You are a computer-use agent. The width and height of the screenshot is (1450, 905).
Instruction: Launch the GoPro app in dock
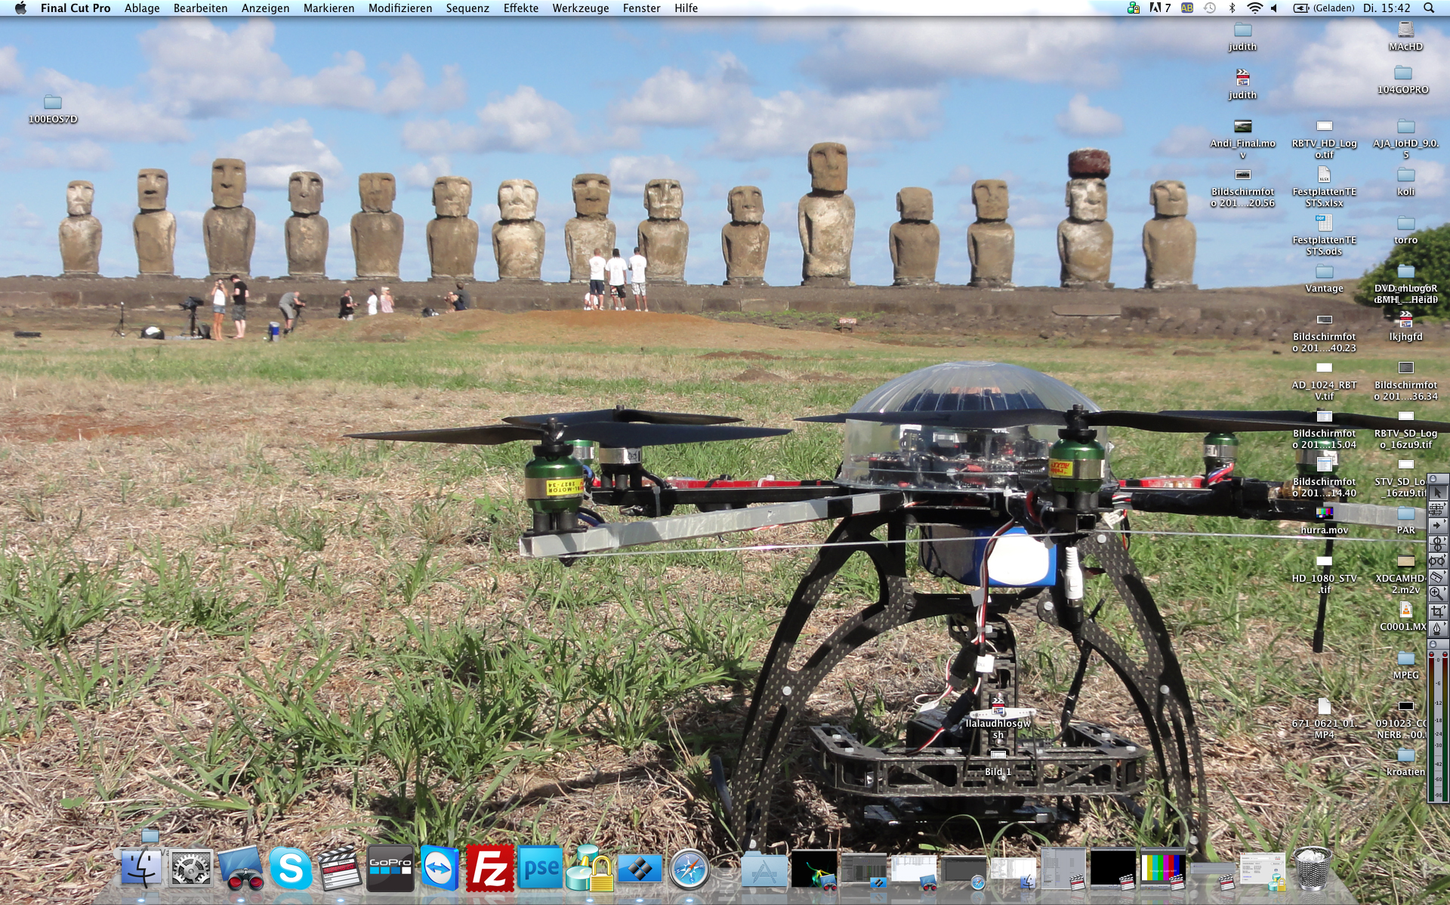pos(390,869)
